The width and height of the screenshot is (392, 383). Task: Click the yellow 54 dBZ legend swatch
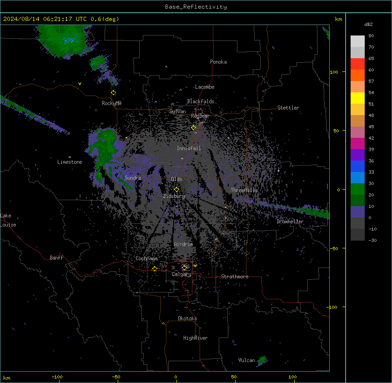tap(357, 98)
